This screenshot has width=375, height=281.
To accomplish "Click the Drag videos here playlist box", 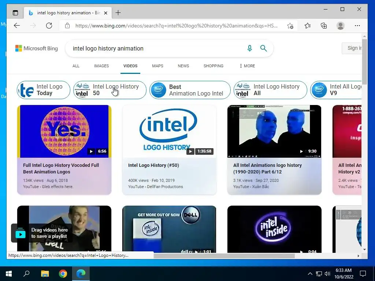I will (42, 233).
